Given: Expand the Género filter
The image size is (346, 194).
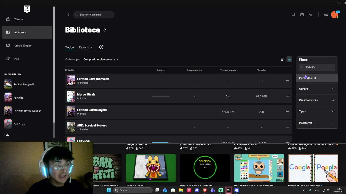Looking at the screenshot, I should pos(317,89).
